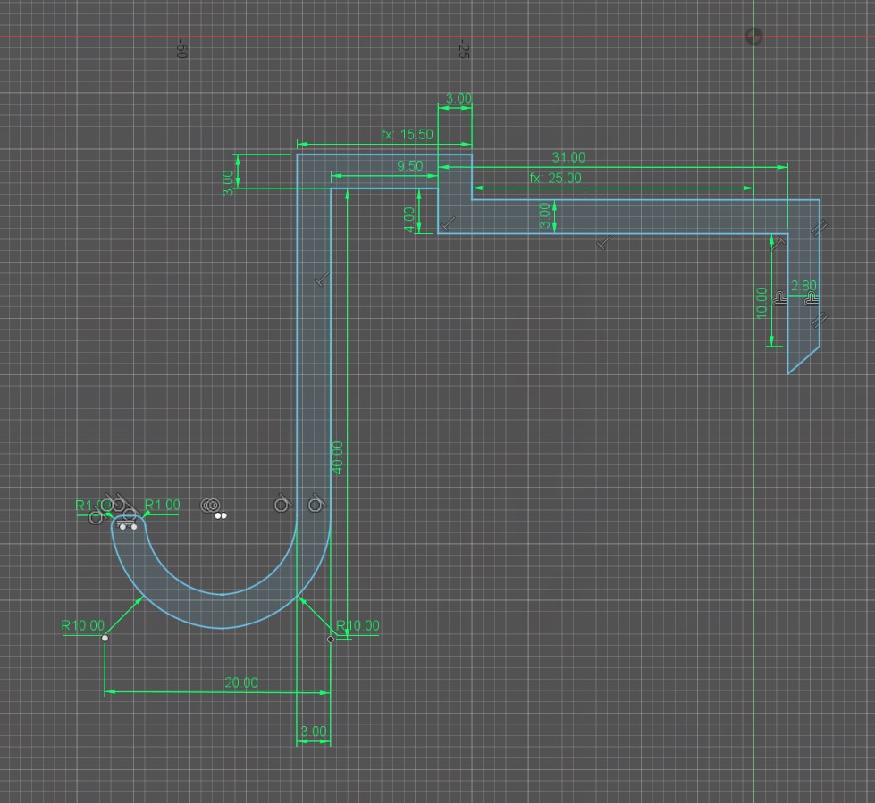This screenshot has width=875, height=803.
Task: Select the right R10.00 radius label
Action: (358, 625)
